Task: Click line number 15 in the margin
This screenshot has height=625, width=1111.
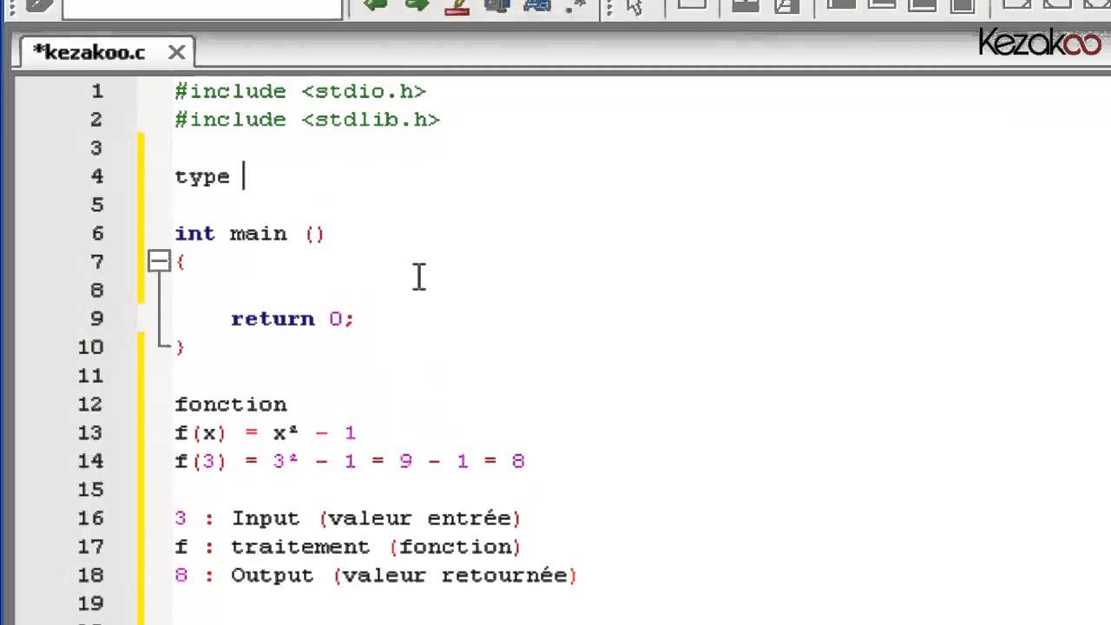Action: 90,490
